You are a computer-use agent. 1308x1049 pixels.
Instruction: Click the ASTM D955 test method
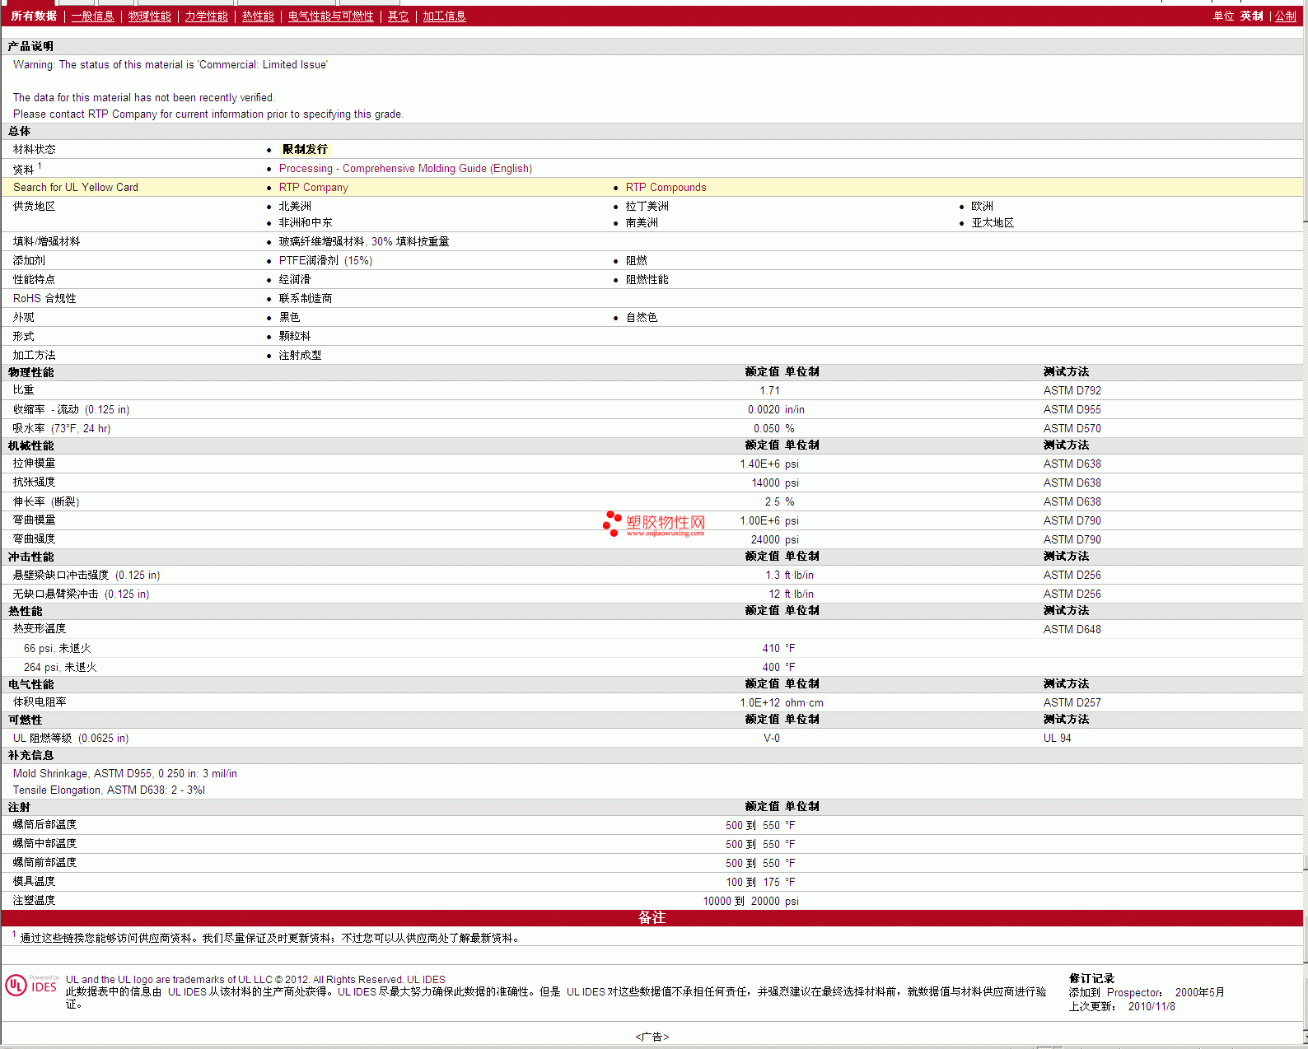click(x=1072, y=410)
